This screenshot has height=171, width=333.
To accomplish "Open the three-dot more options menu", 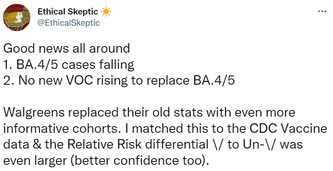I will point(321,11).
